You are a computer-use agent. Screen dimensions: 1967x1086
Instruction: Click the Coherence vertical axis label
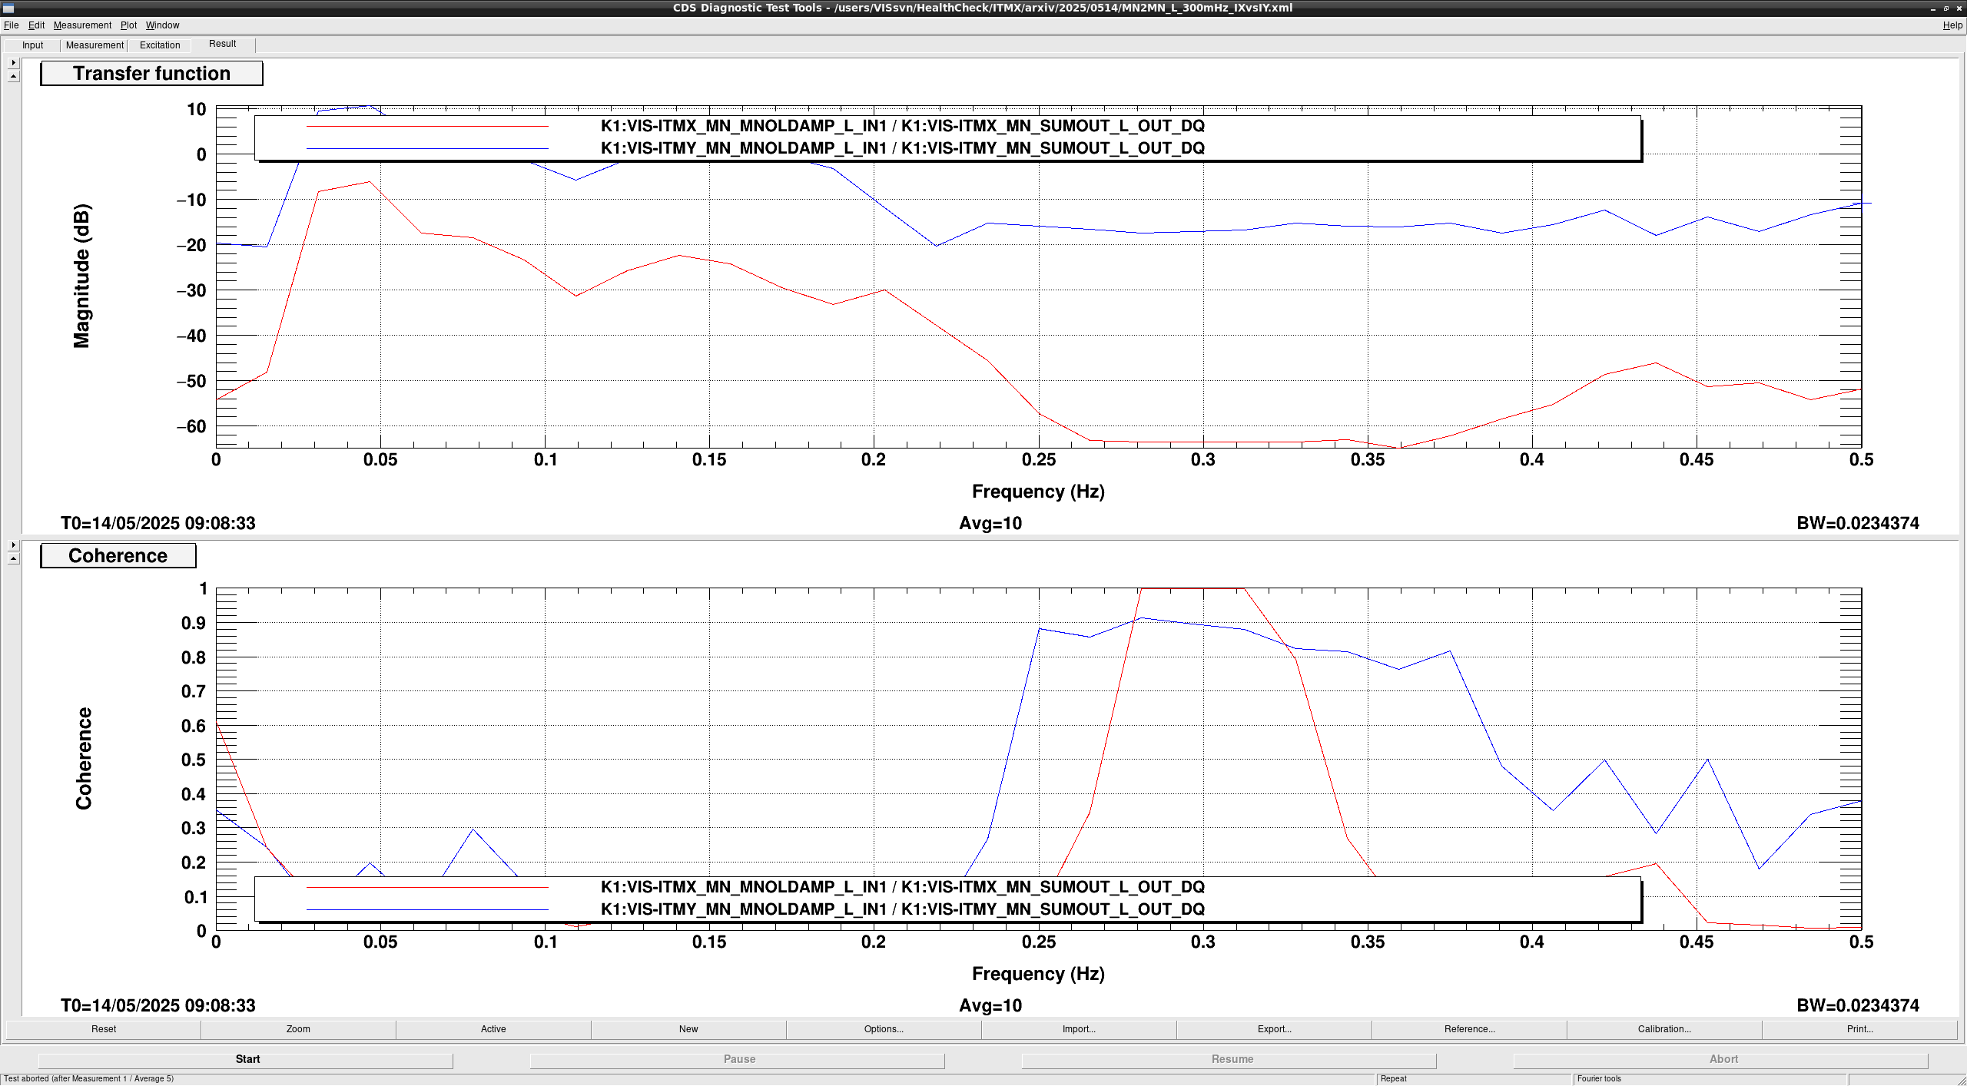coord(83,759)
